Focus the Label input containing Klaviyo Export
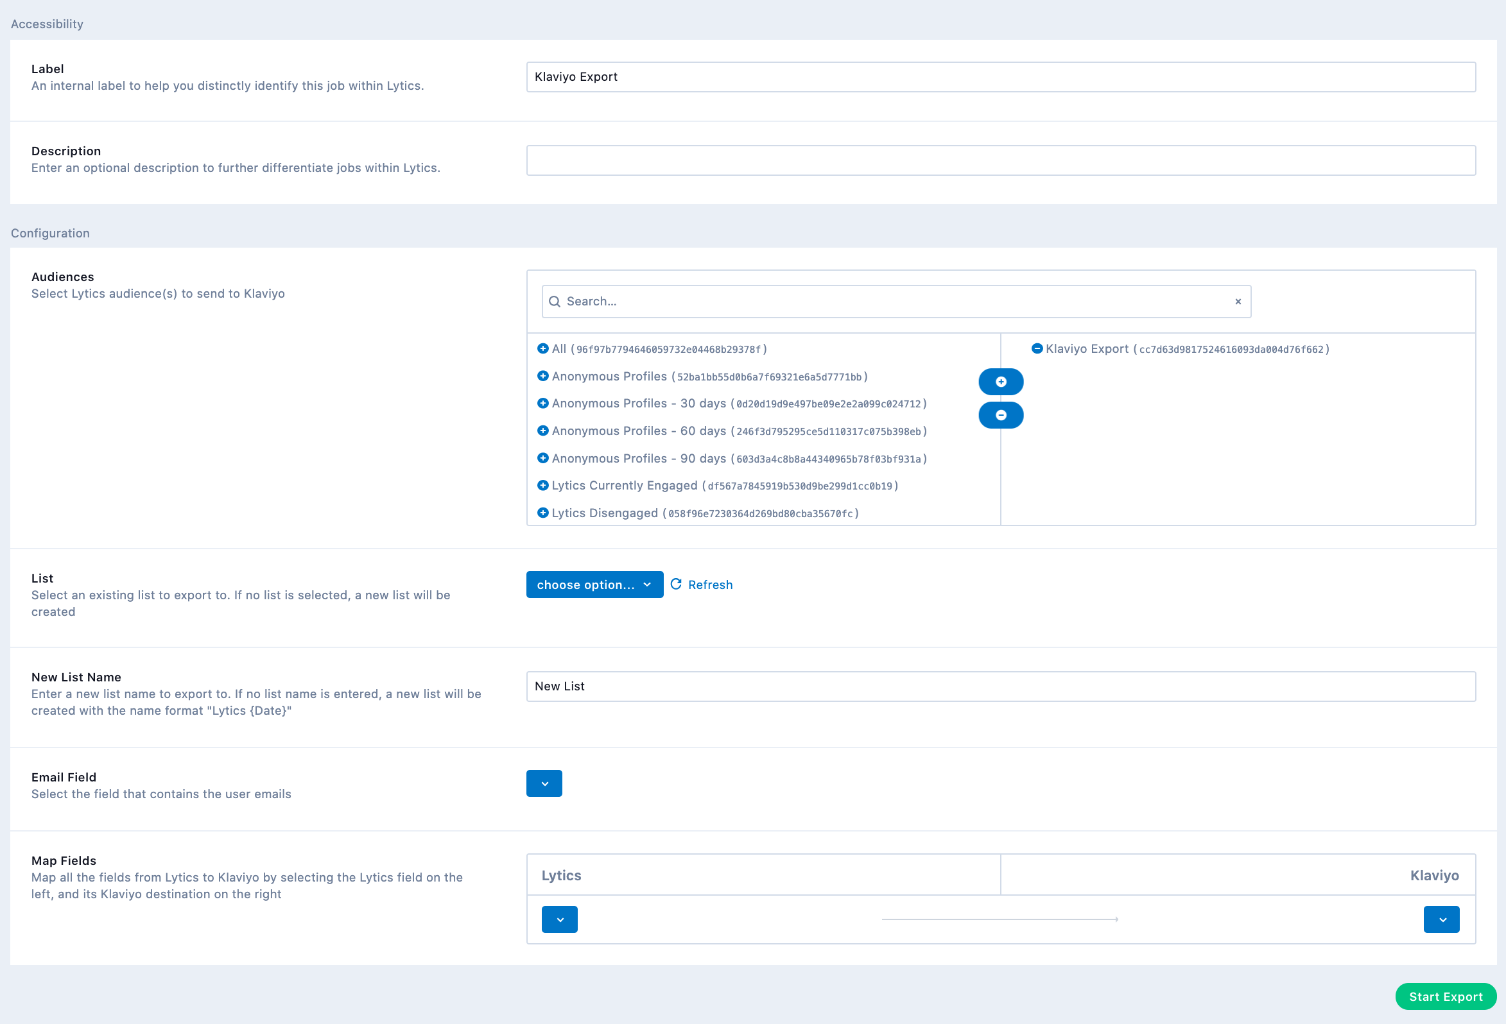 [x=1001, y=77]
